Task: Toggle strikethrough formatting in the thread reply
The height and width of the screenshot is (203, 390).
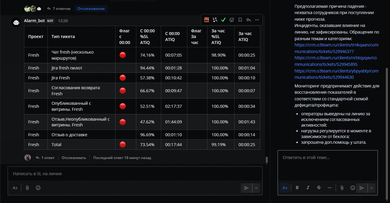Action: click(x=319, y=188)
